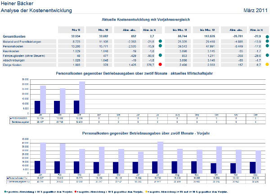Image resolution: width=270 pixels, height=195 pixels.
Task: Click the 'März 2011' date label
Action: tap(256, 10)
